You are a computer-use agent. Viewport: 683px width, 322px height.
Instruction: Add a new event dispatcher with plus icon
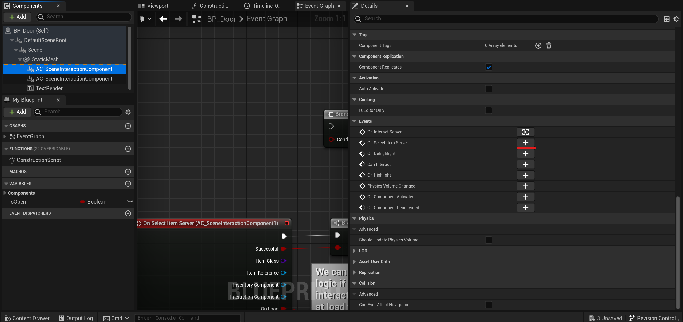tap(128, 213)
